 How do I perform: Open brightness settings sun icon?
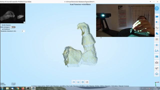pyautogui.click(x=157, y=45)
